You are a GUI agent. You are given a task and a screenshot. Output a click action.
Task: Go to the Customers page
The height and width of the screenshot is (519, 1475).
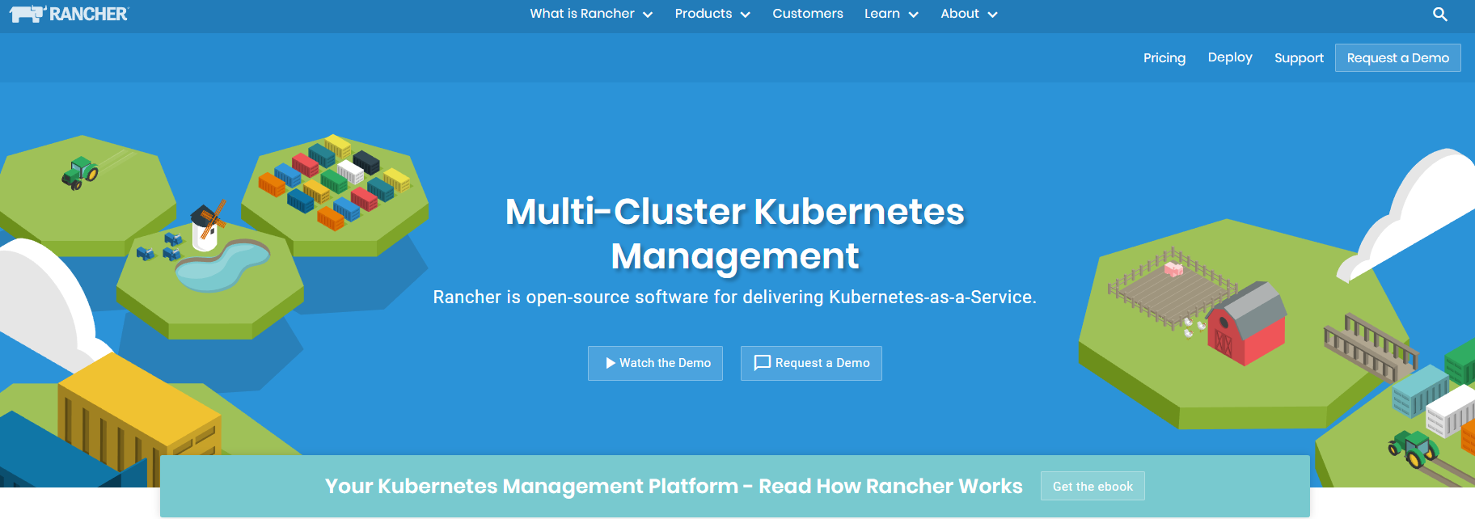[x=807, y=14]
